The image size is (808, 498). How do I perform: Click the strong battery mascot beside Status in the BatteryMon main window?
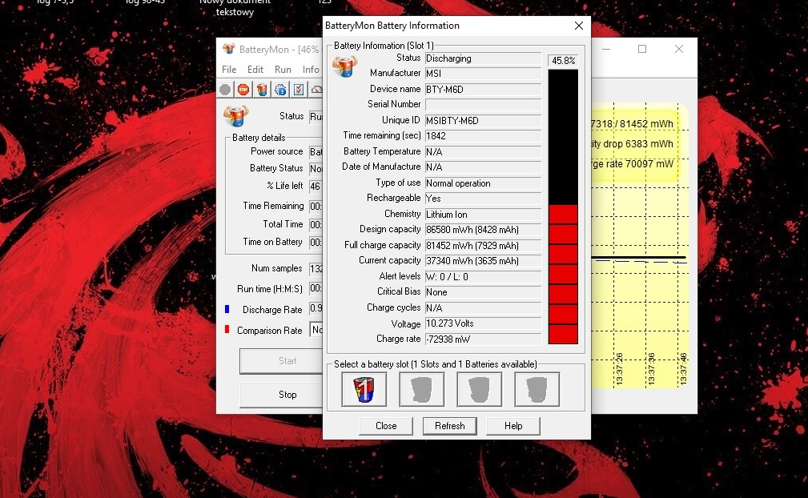[236, 116]
